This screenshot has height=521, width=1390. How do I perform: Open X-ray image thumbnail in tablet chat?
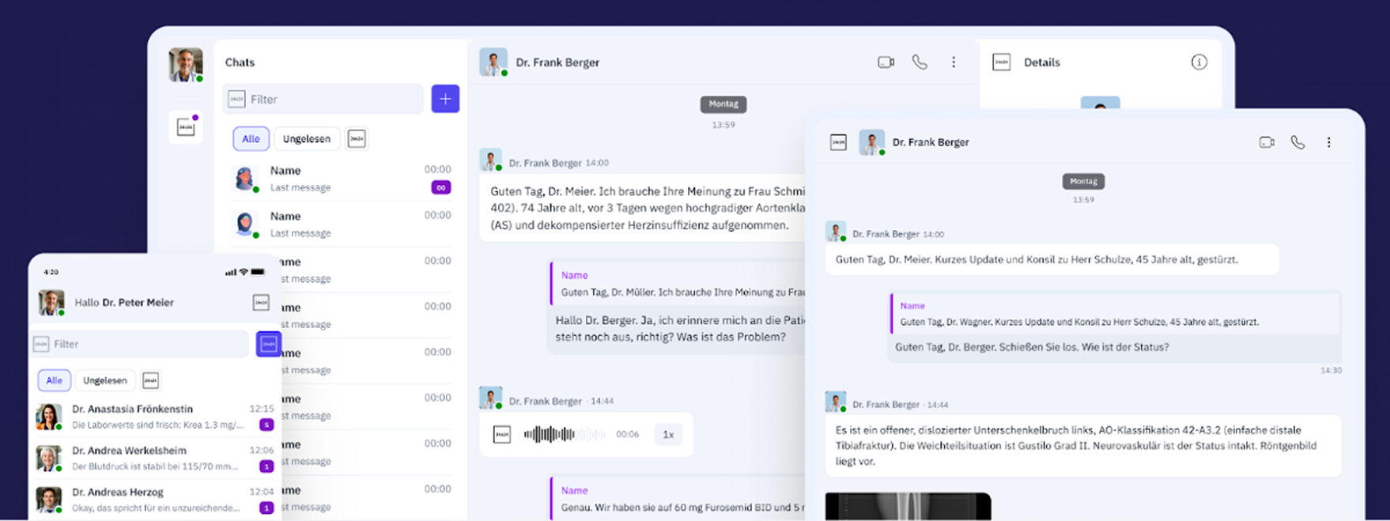click(x=908, y=507)
